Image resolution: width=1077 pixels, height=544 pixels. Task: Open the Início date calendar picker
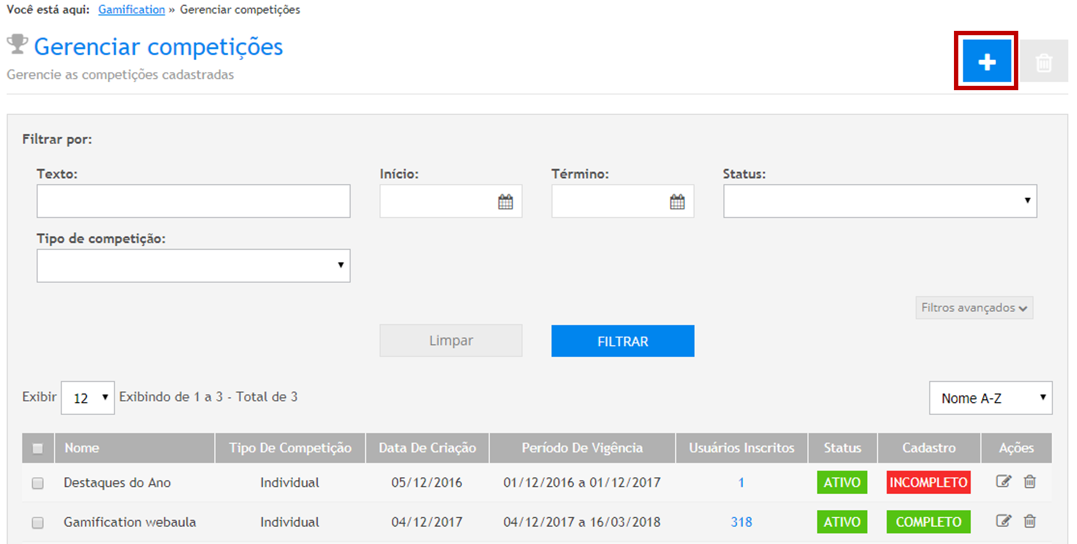505,202
